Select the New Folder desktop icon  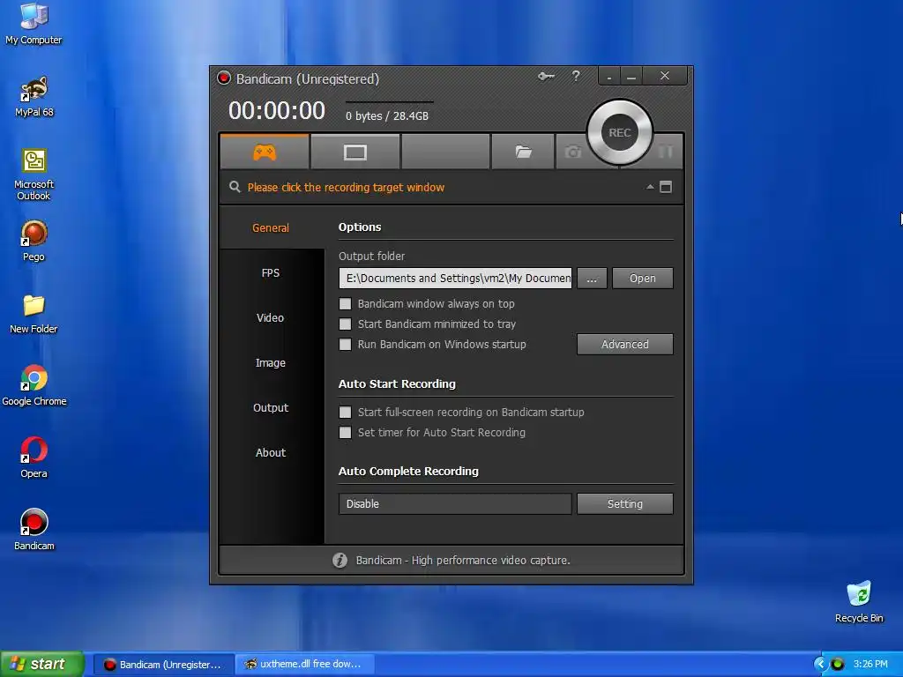pos(34,314)
